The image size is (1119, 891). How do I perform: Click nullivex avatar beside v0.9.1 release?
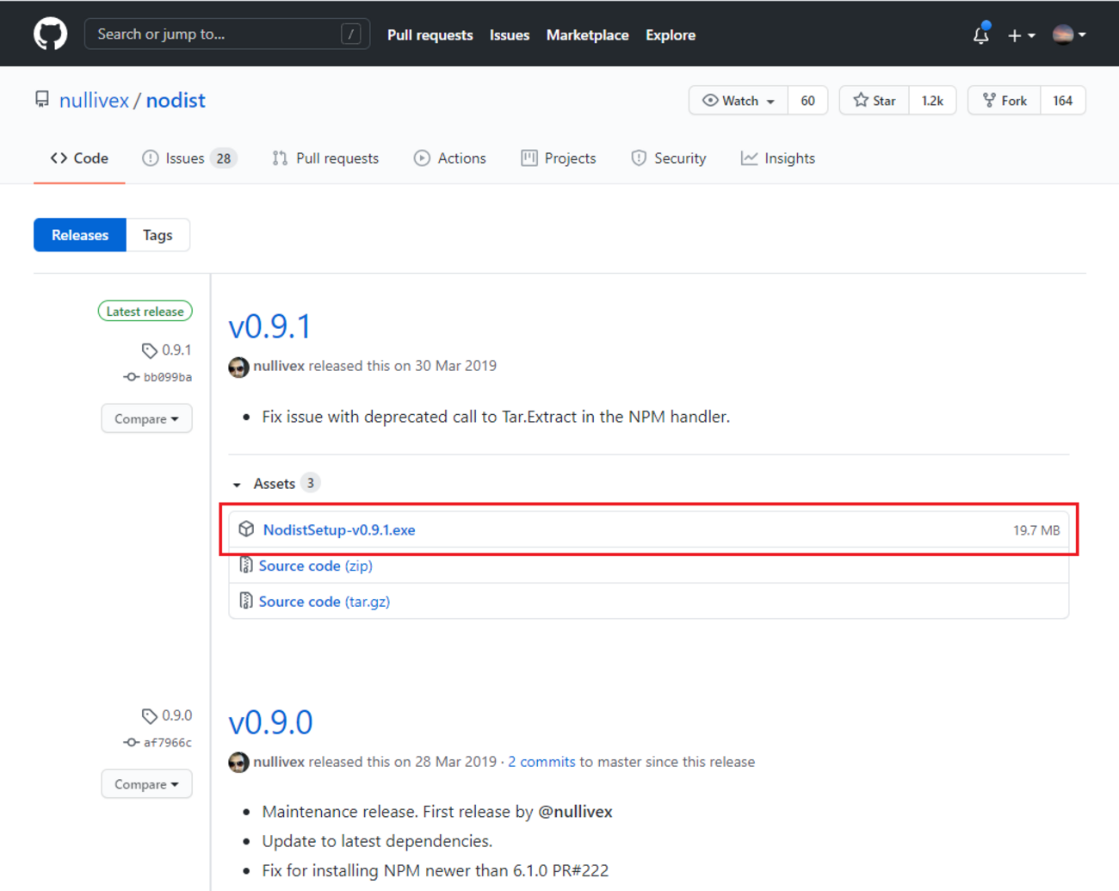[238, 367]
